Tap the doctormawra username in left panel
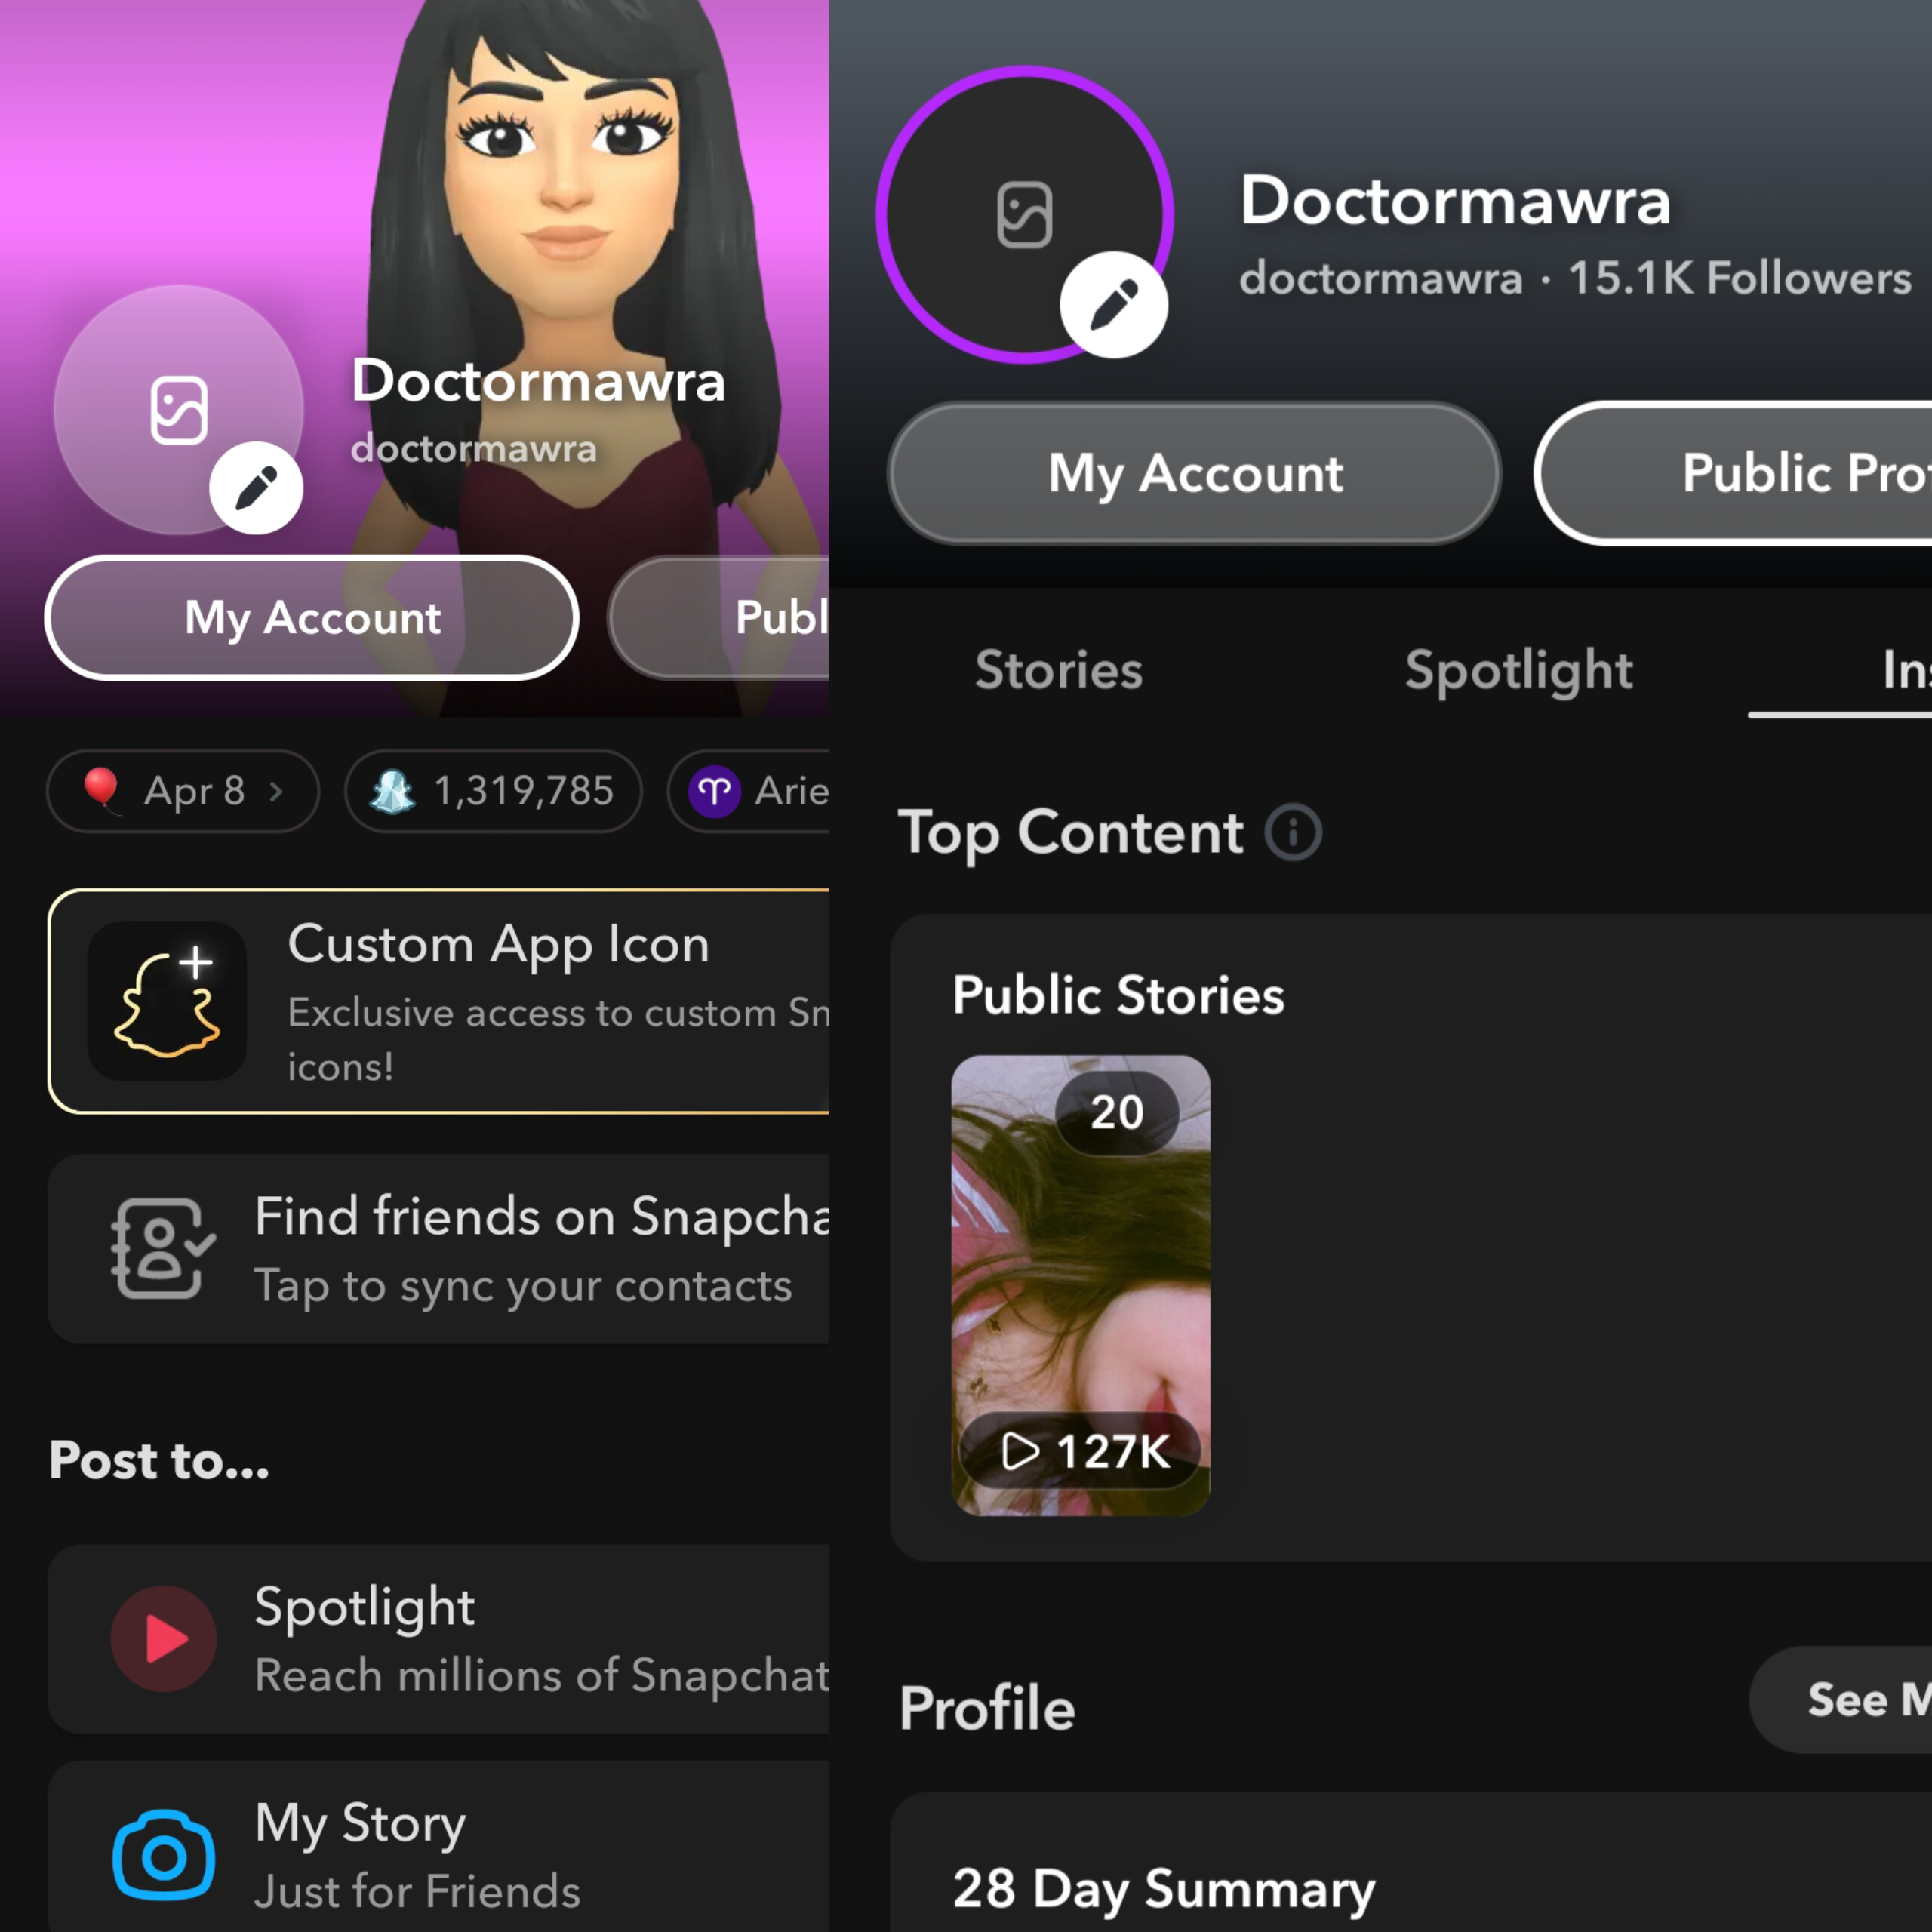Viewport: 1932px width, 1932px height. (x=474, y=448)
